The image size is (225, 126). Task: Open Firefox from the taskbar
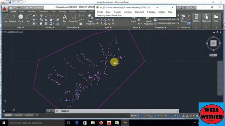coord(101,123)
